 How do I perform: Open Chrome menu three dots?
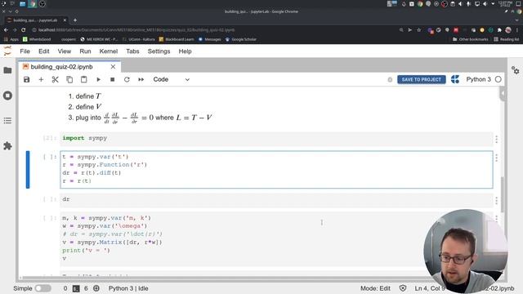pos(517,30)
